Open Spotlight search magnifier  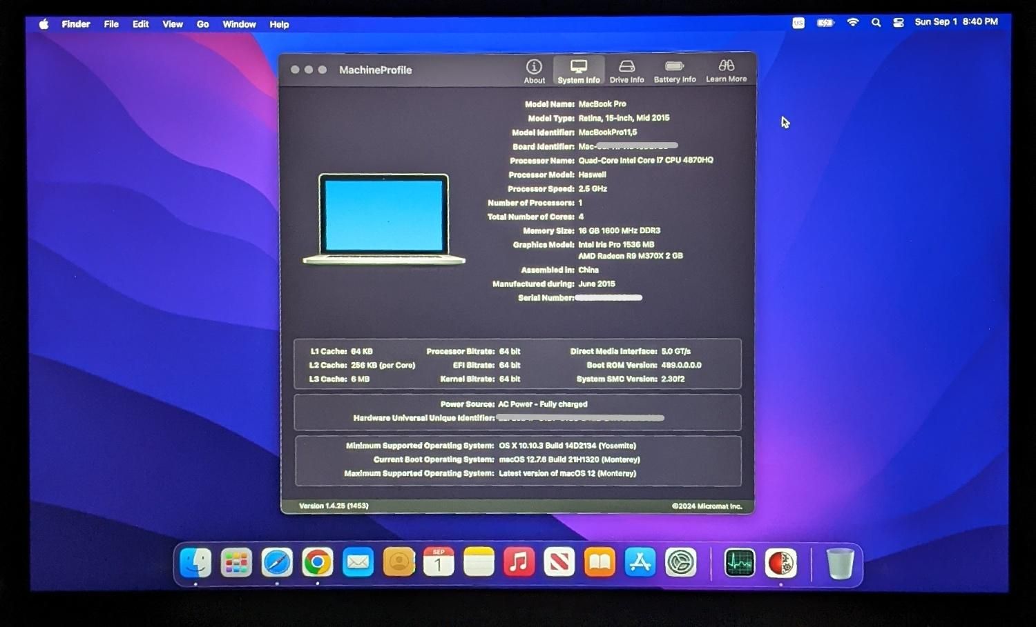pos(876,22)
